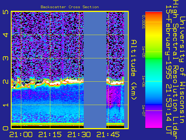Click altitude label 3

pos(6,58)
